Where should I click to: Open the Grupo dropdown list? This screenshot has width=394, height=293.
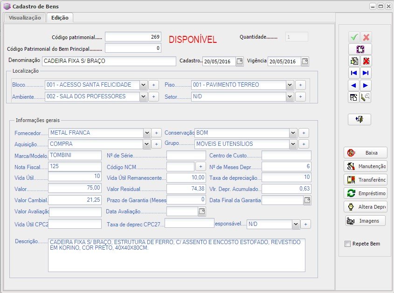click(x=292, y=144)
